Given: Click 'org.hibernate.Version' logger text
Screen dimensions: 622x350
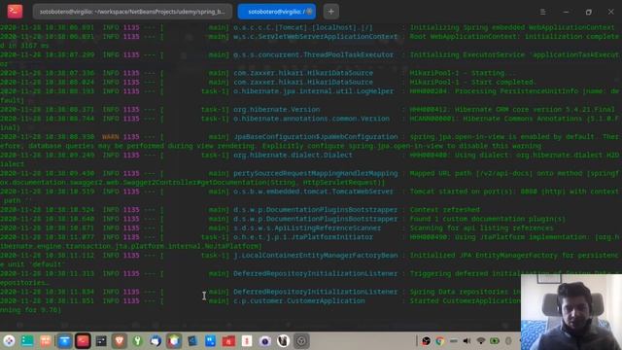Looking at the screenshot, I should click(276, 110).
